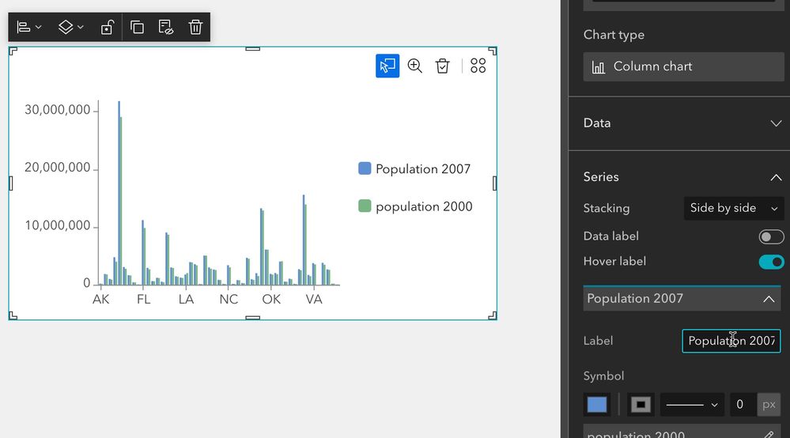Click the Symbol label
This screenshot has width=790, height=438.
(x=603, y=376)
